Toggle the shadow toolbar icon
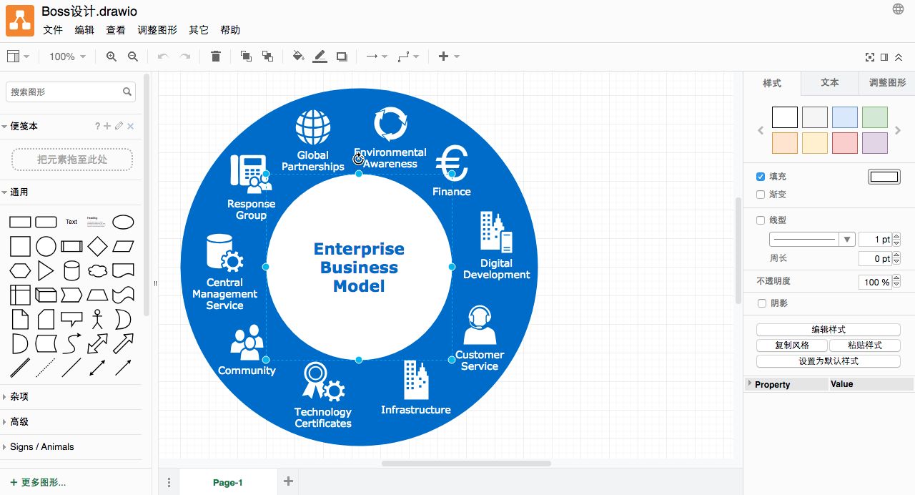The image size is (915, 495). tap(342, 57)
